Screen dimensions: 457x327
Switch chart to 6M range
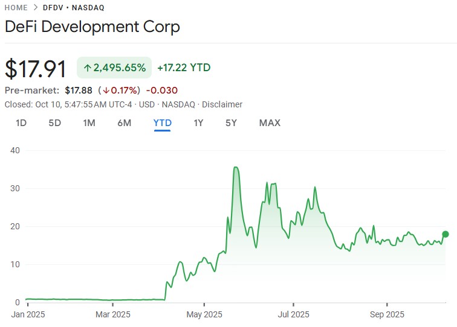(124, 123)
